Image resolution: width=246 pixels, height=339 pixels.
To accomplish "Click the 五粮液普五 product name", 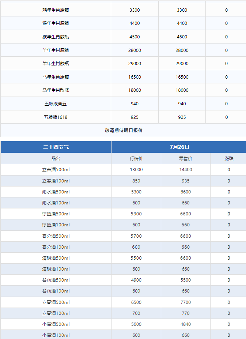I will tap(56, 104).
